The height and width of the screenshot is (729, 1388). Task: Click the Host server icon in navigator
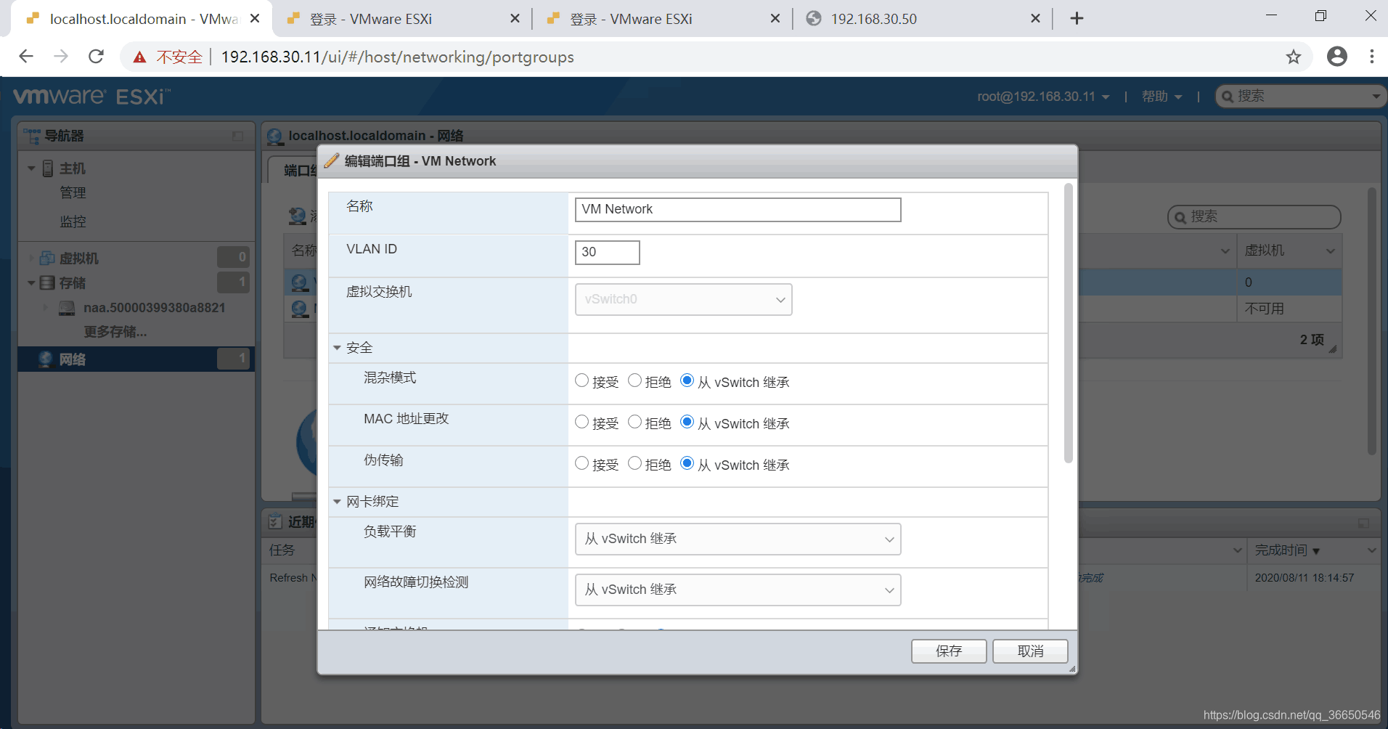click(x=48, y=168)
